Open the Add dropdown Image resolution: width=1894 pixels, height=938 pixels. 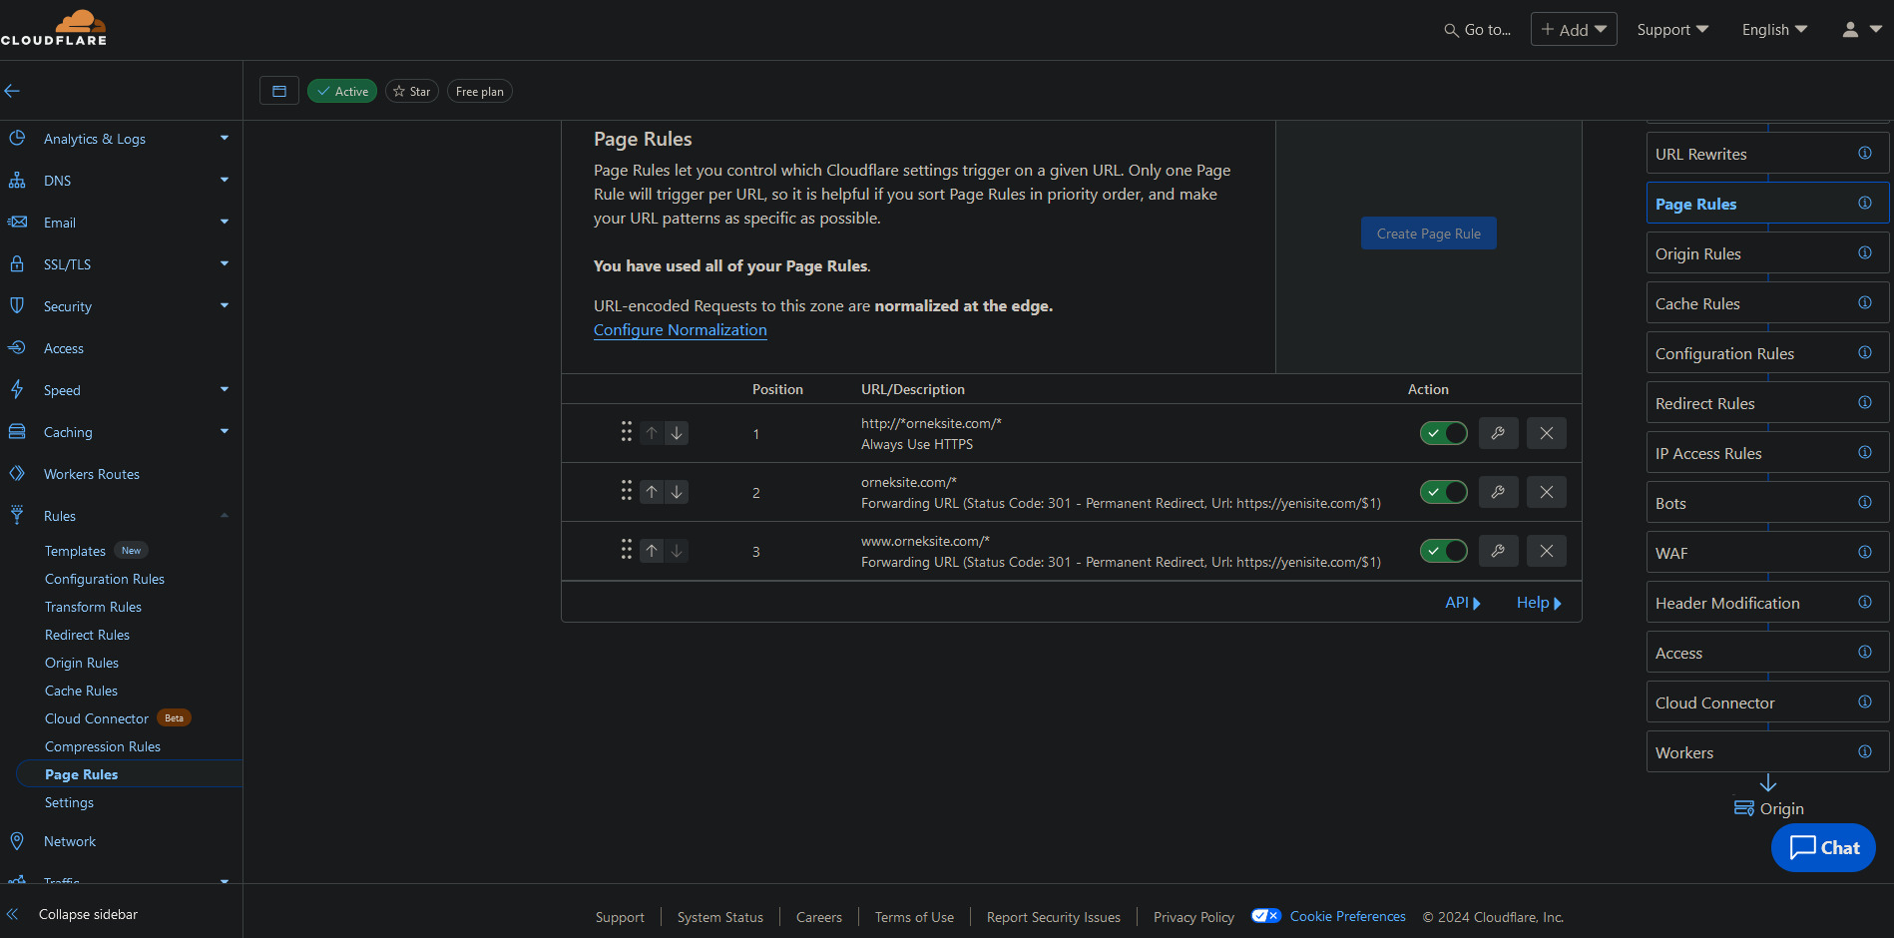click(1574, 30)
